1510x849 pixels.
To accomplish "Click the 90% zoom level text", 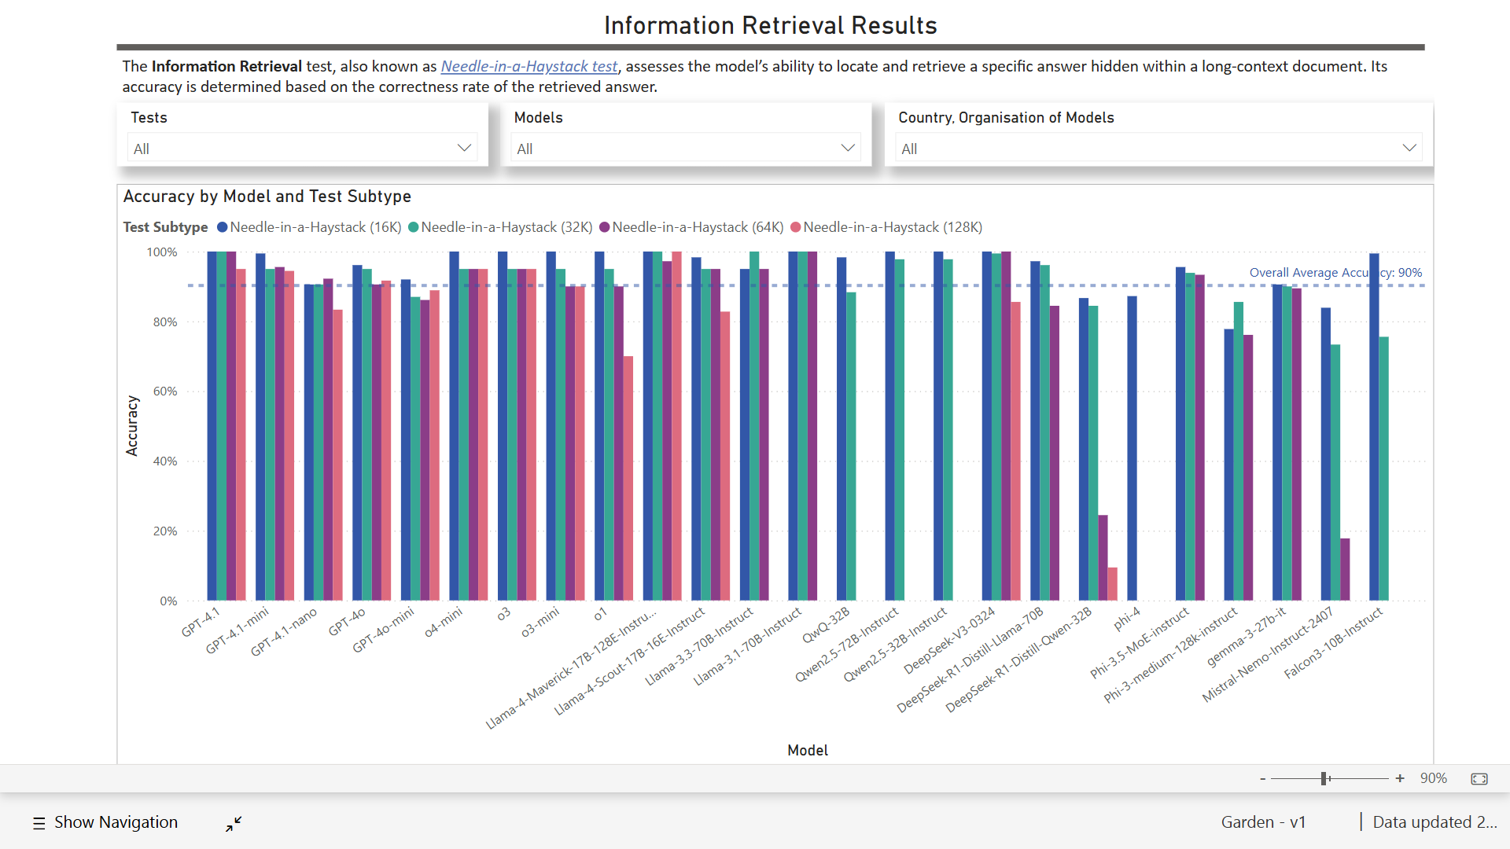I will tap(1433, 778).
